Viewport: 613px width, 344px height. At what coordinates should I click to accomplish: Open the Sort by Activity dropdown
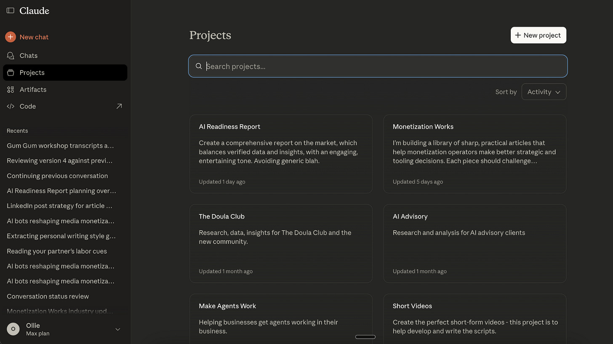coord(544,92)
